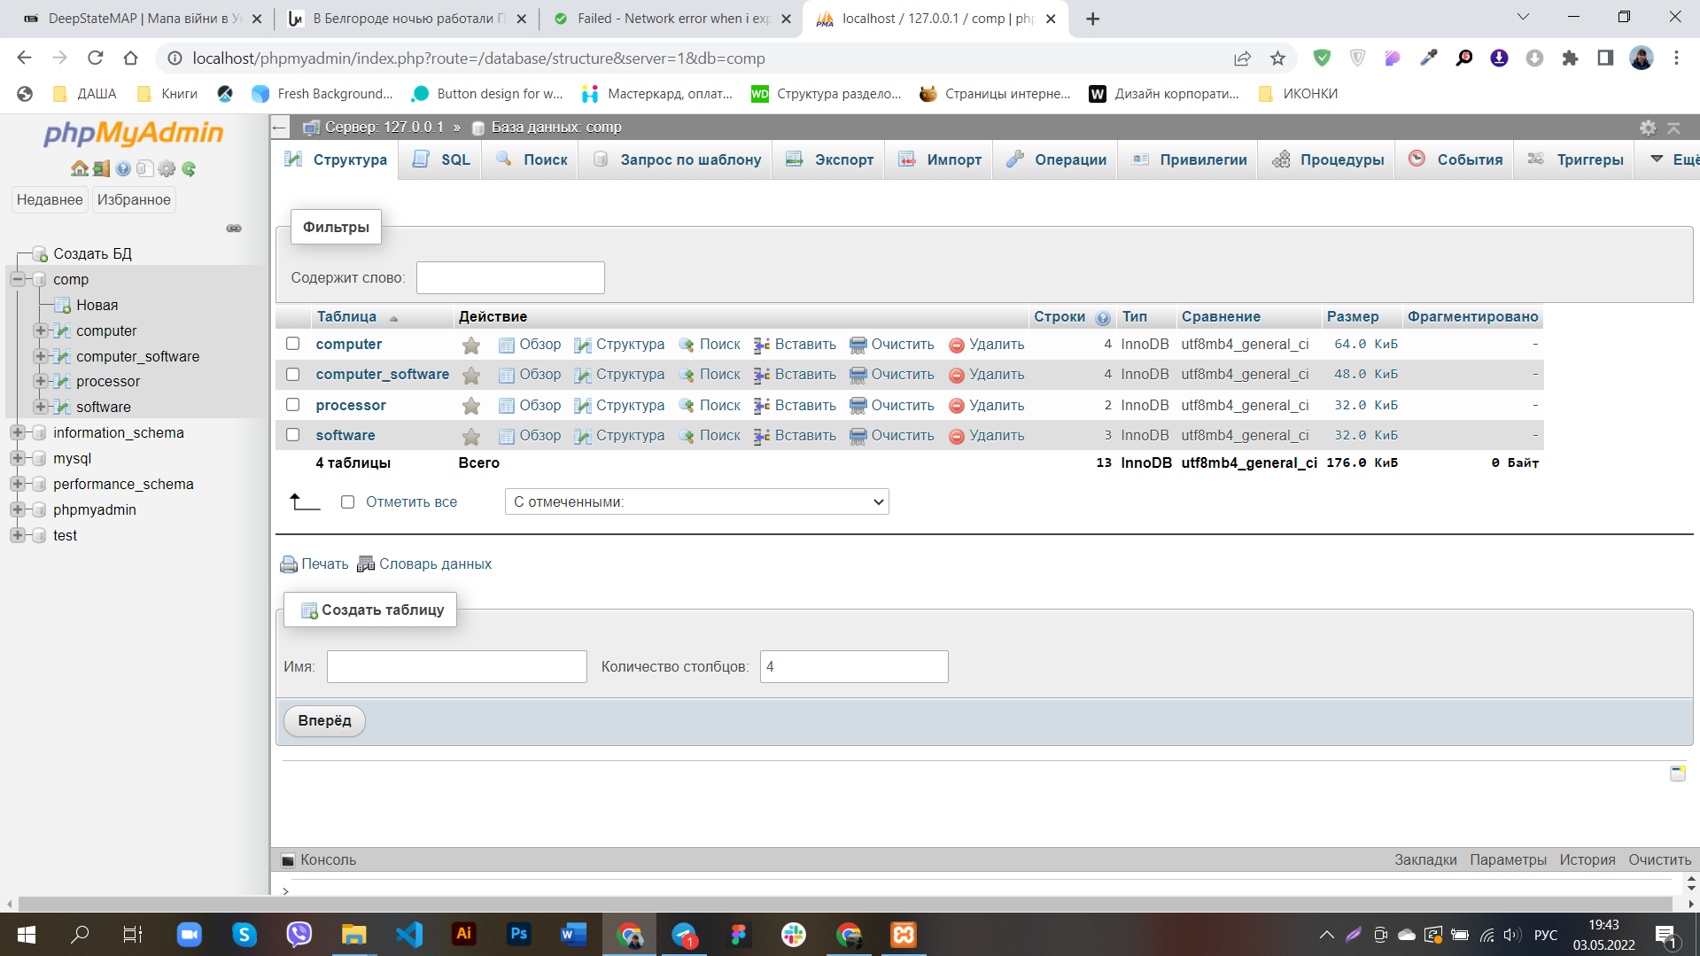Viewport: 1700px width, 956px height.
Task: Empty the processor table
Action: pos(902,405)
